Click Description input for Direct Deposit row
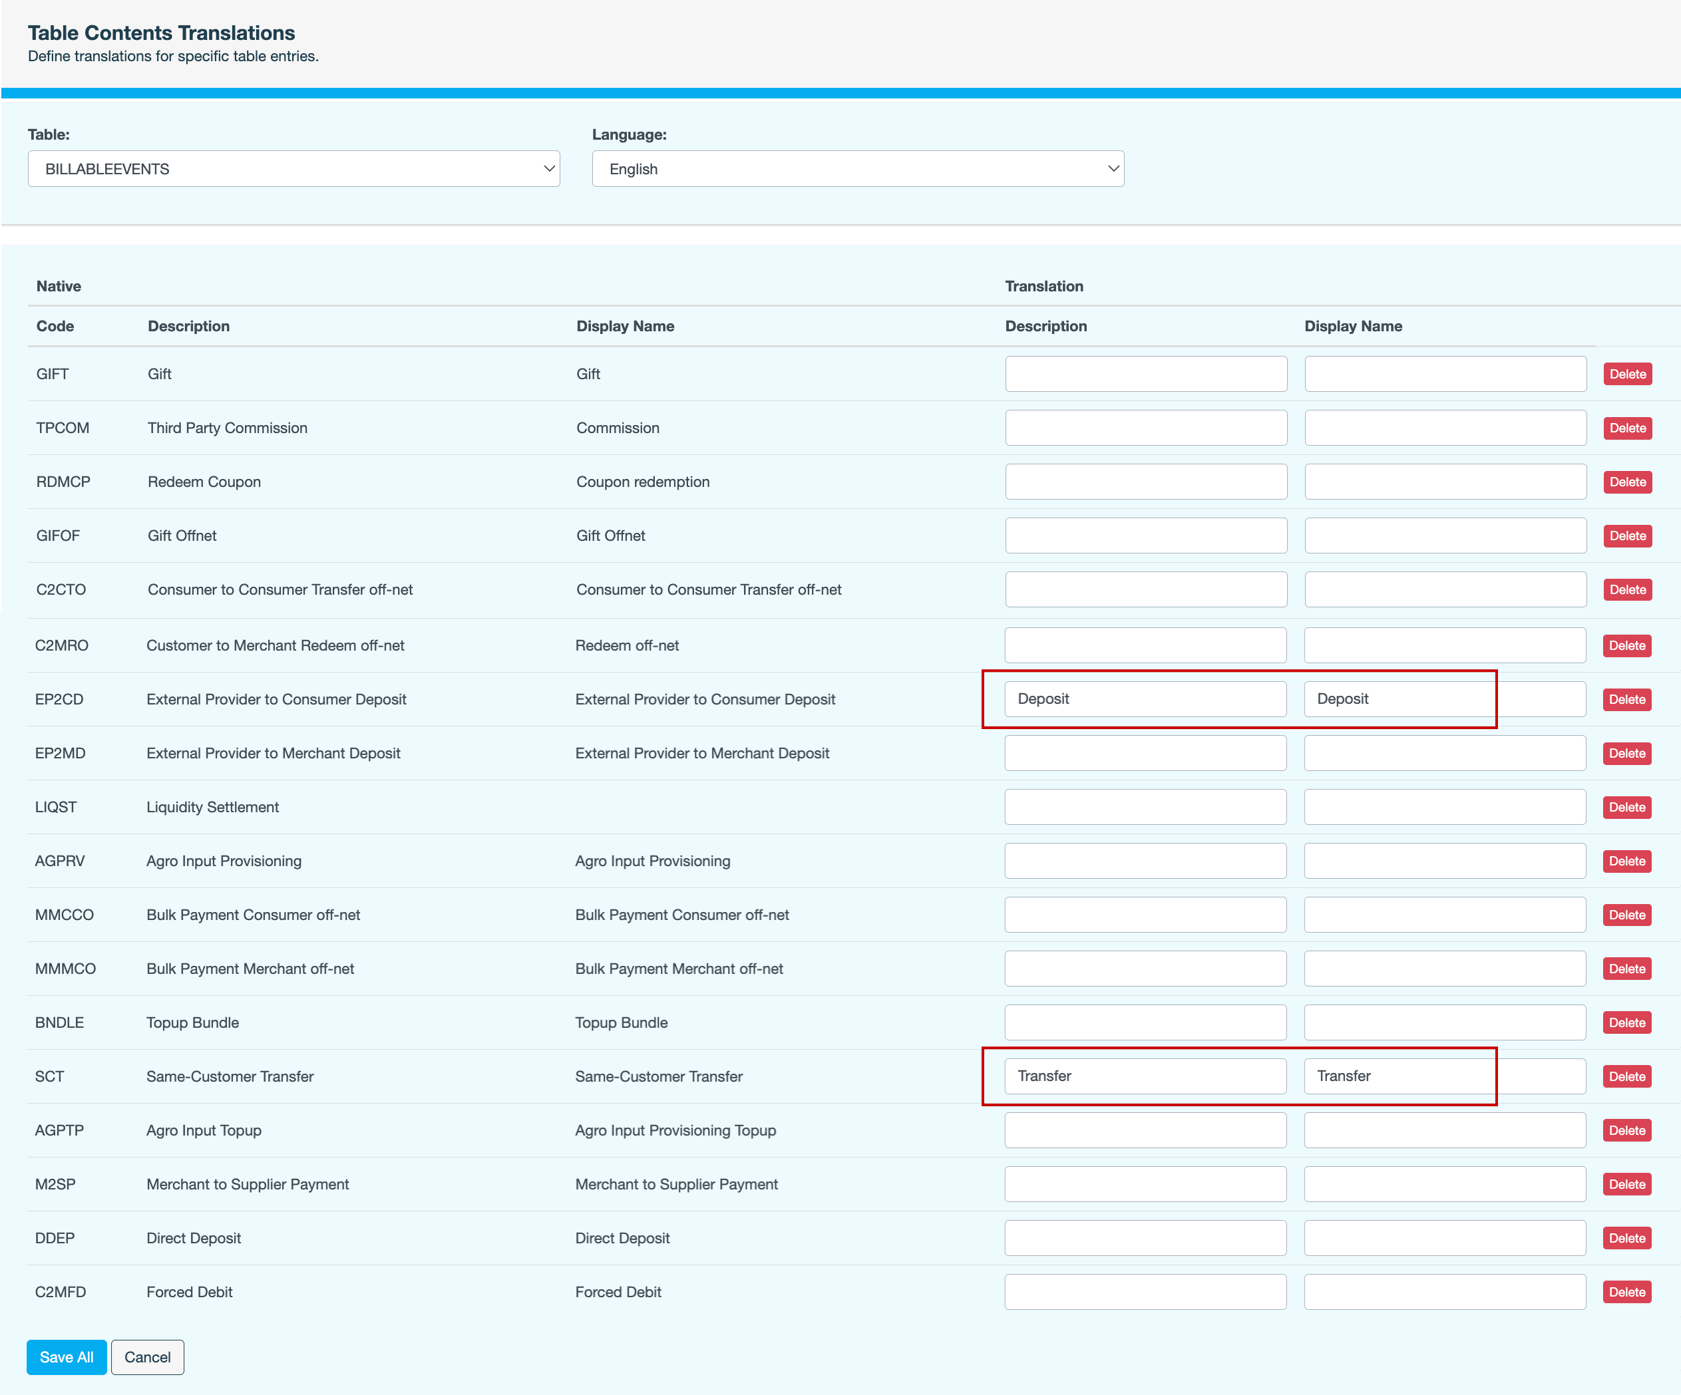The image size is (1681, 1395). [x=1145, y=1237]
